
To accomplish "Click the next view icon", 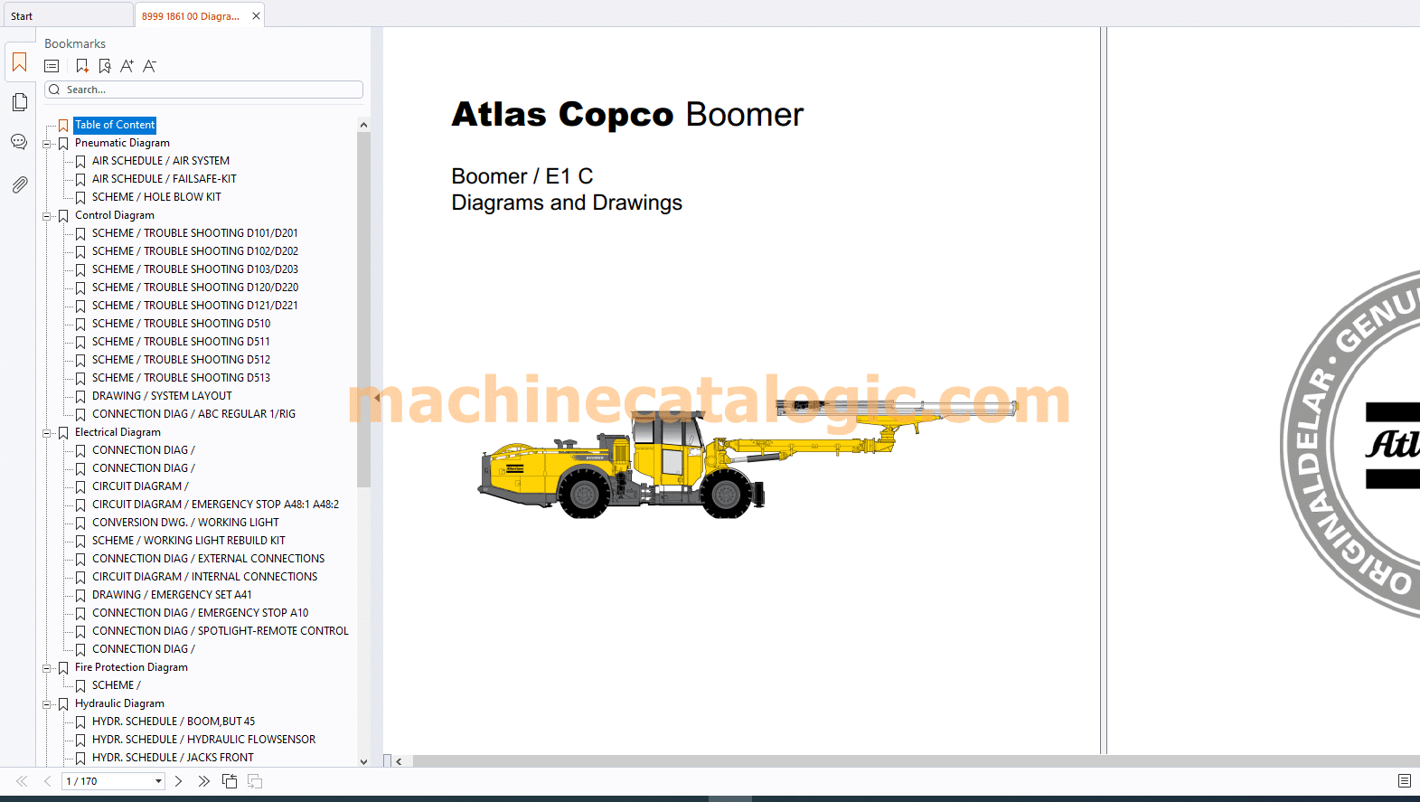I will coord(255,781).
